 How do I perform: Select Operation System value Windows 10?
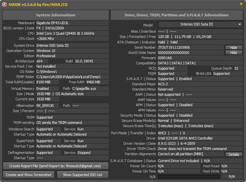46,51
